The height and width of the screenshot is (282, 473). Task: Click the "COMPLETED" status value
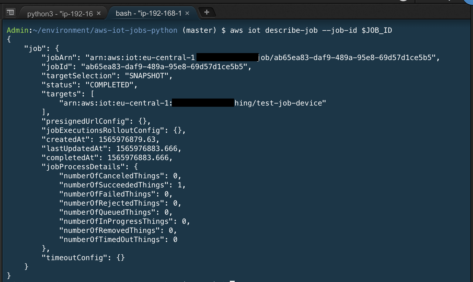(x=109, y=85)
